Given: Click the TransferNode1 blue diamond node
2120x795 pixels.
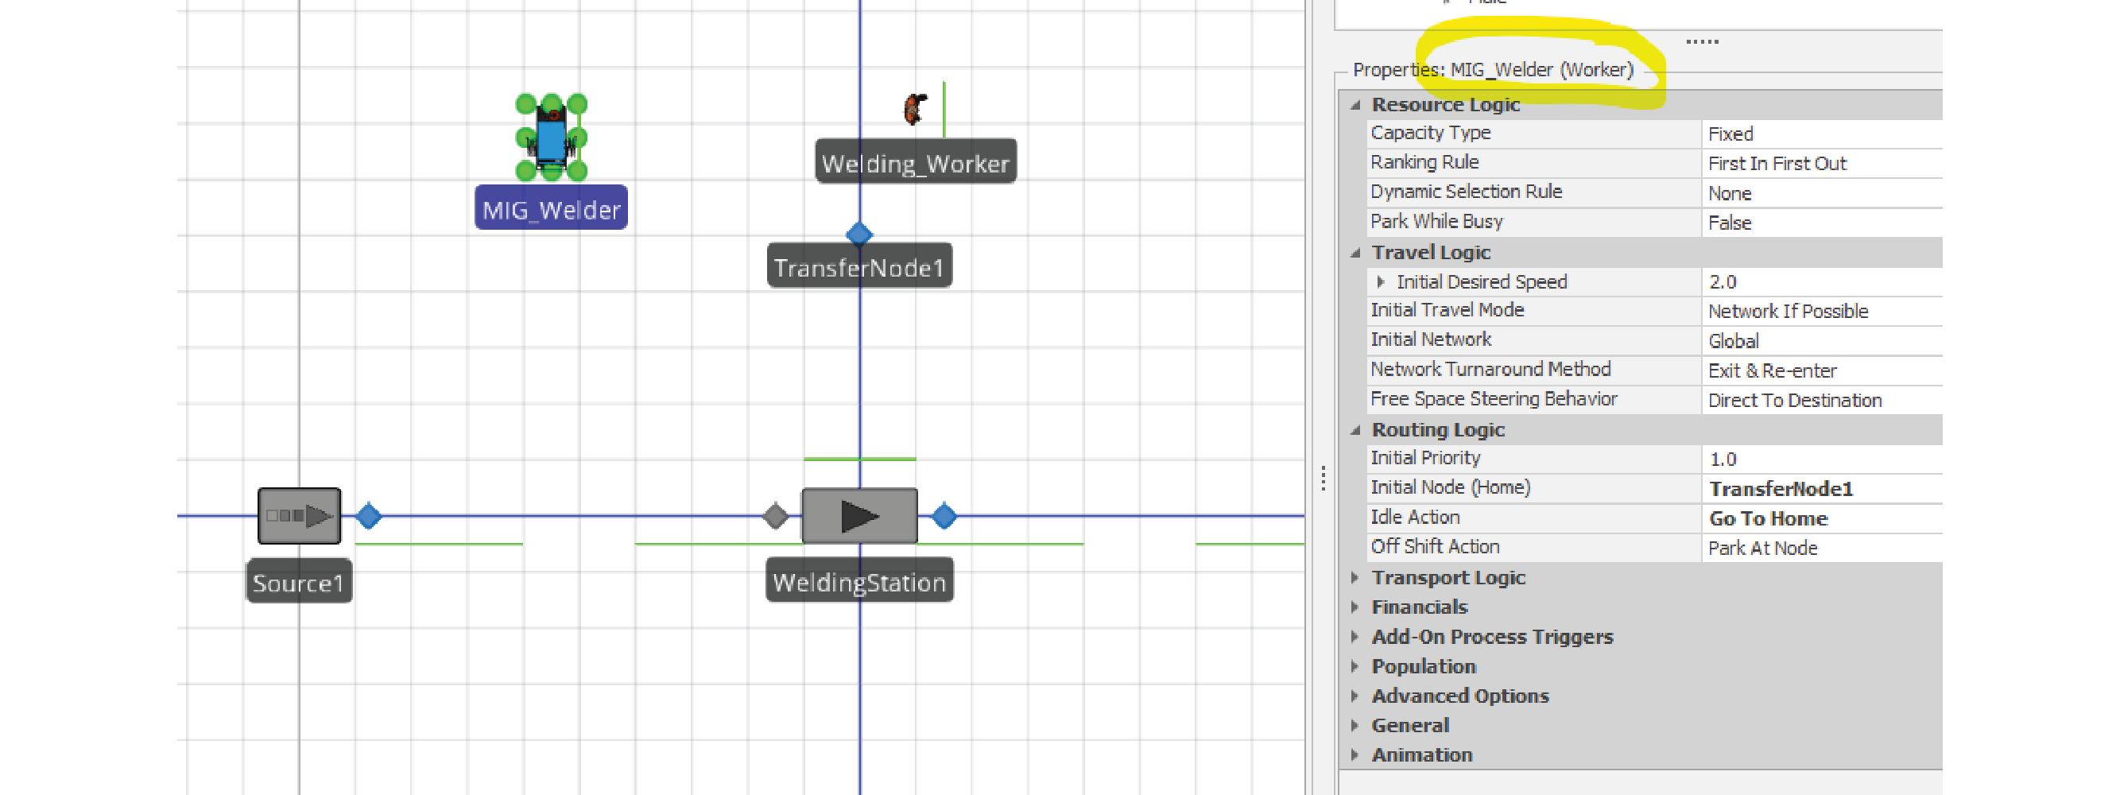Looking at the screenshot, I should (x=859, y=235).
